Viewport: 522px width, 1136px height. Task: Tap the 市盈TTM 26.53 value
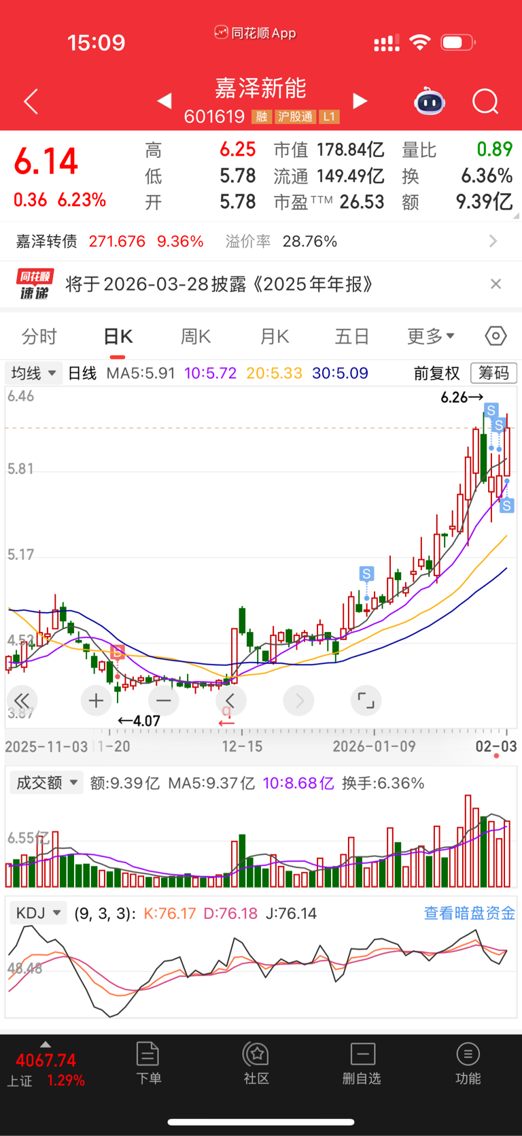362,202
